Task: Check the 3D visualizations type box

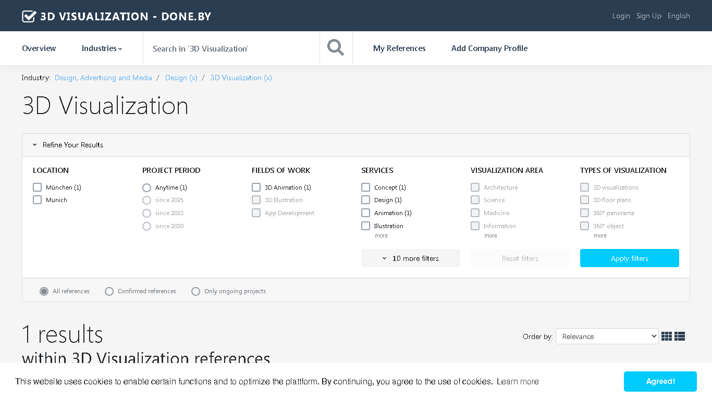Action: pos(584,187)
